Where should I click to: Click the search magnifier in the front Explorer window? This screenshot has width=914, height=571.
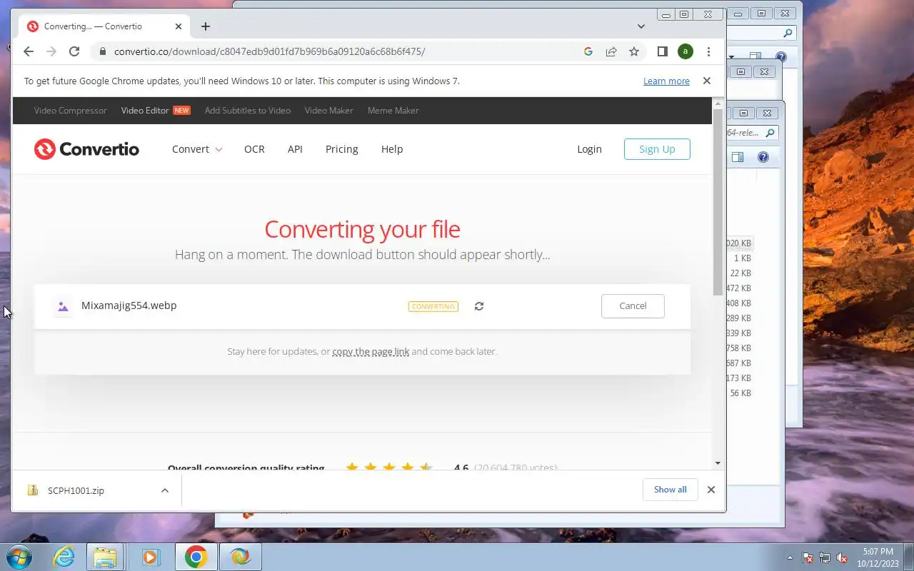coord(770,133)
